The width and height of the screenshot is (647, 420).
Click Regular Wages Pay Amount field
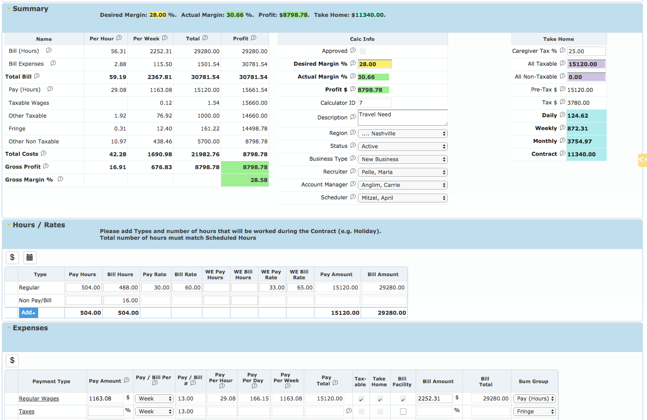coord(106,399)
